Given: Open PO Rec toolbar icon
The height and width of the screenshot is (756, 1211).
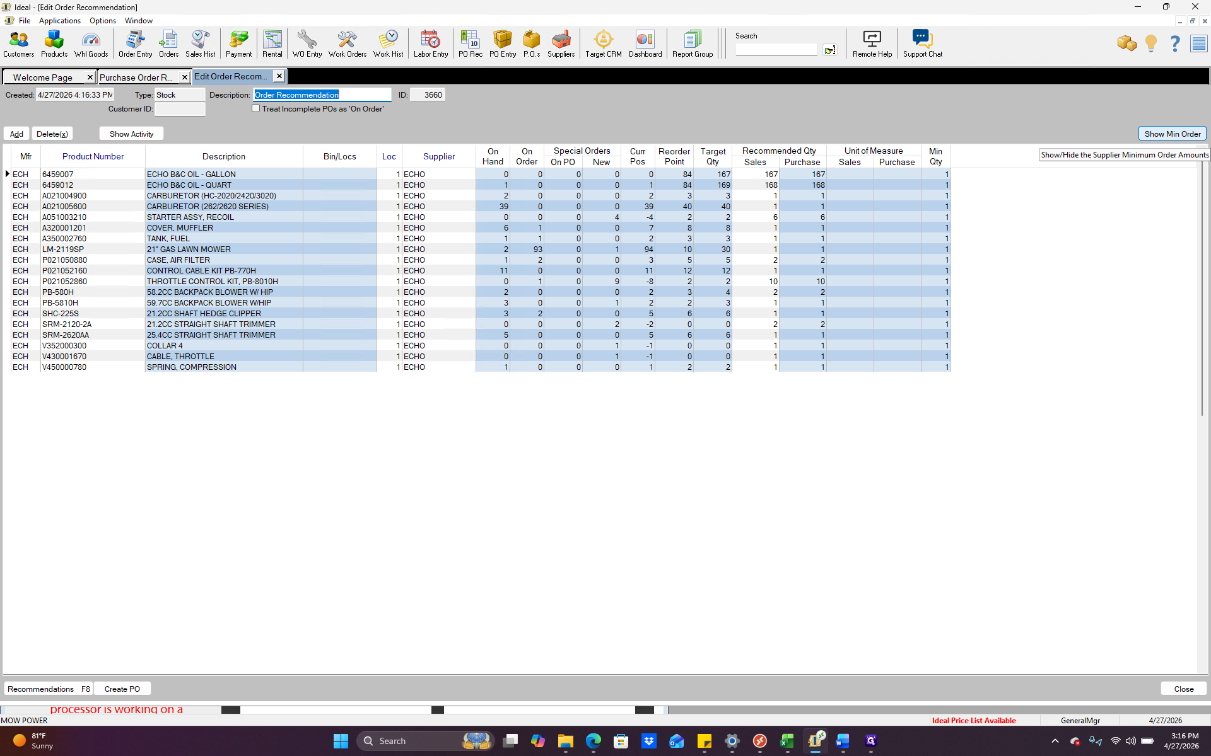Looking at the screenshot, I should 471,44.
